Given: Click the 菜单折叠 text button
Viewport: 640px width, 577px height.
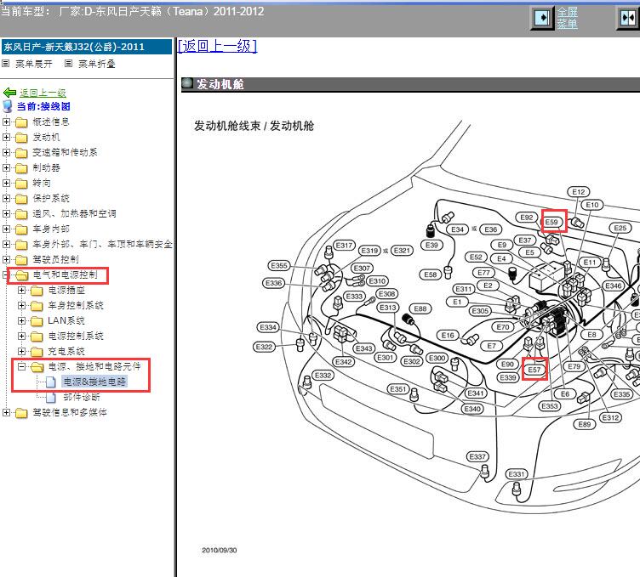Looking at the screenshot, I should point(97,64).
